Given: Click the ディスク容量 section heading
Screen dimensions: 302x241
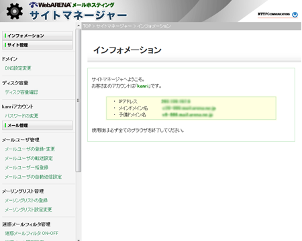Looking at the screenshot, I should click(x=15, y=83).
